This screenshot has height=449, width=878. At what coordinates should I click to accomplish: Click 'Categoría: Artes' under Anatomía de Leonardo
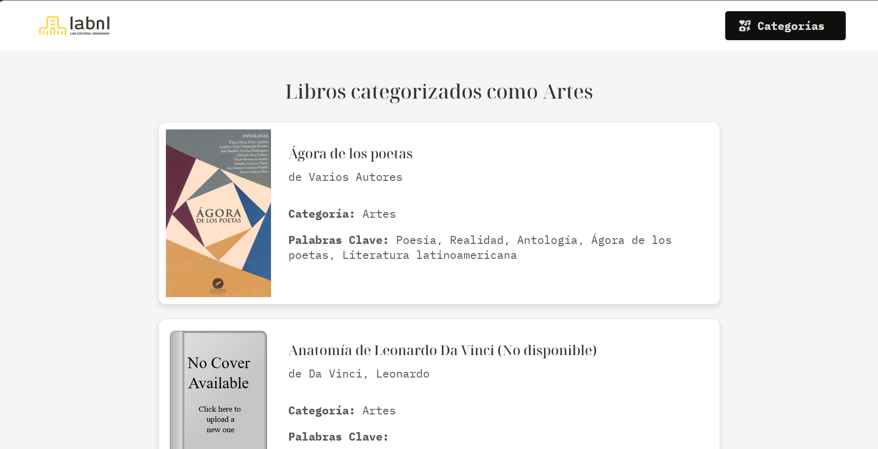342,411
